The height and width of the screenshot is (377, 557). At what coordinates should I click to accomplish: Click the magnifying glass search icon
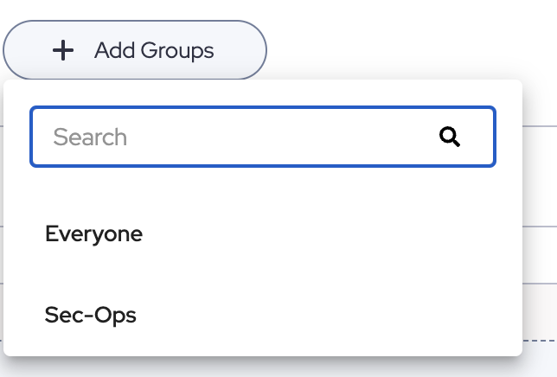coord(450,137)
